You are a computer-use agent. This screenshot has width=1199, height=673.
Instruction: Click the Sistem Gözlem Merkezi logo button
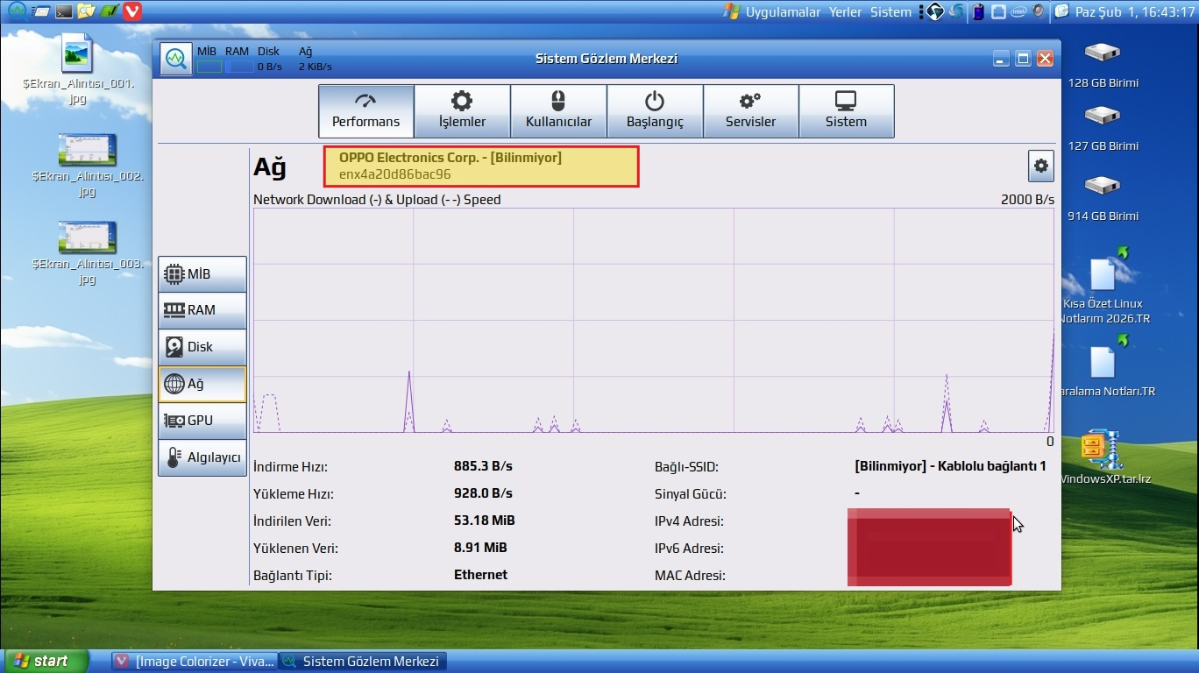176,59
